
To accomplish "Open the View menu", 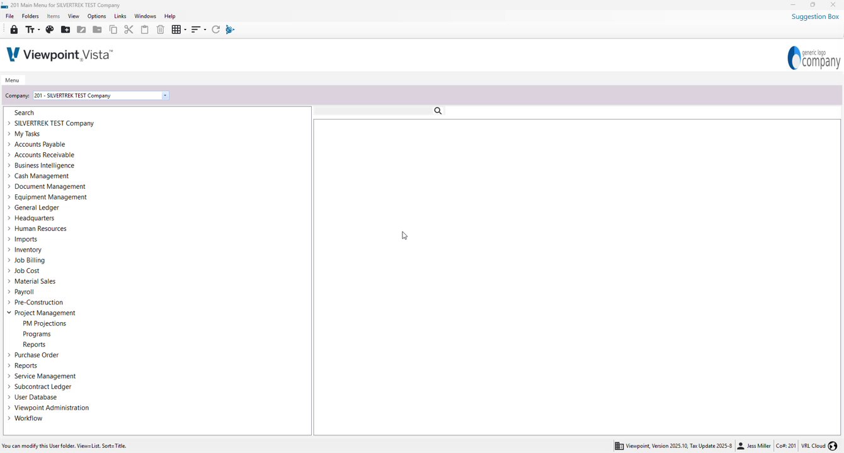I will tap(74, 16).
